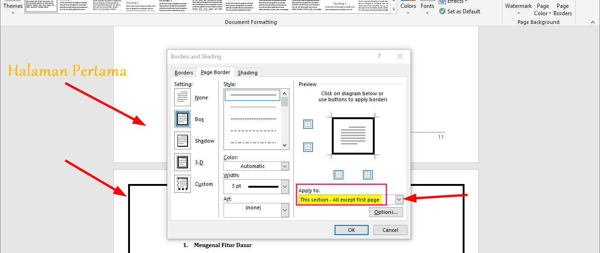
Task: Expand the style set gallery More arrow
Action: pyautogui.click(x=394, y=10)
